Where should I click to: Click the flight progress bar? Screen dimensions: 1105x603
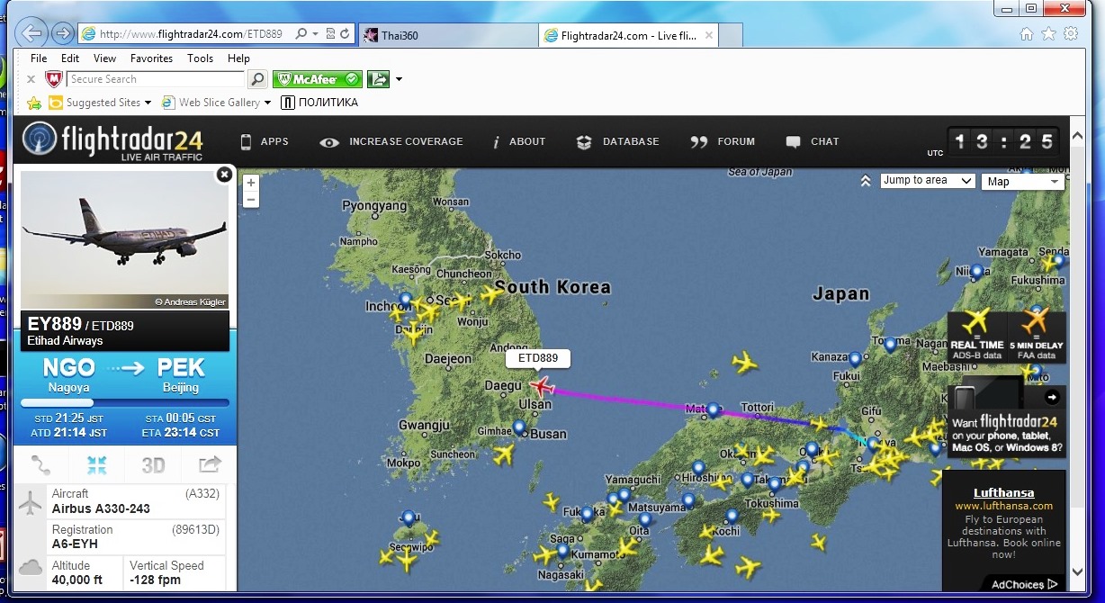tap(125, 403)
